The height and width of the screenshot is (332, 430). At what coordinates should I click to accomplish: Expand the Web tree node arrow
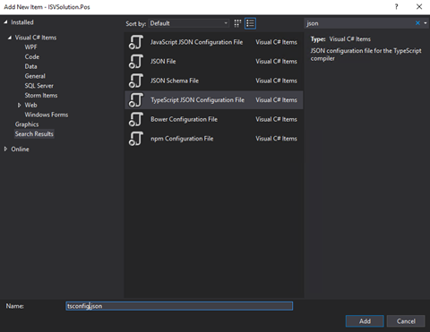[x=20, y=105]
